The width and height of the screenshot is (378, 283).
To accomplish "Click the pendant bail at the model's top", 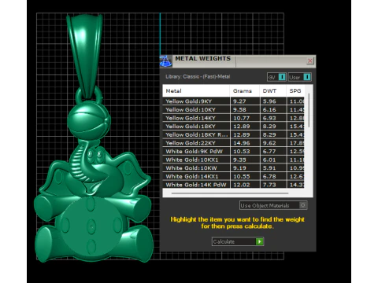I will coord(85,57).
